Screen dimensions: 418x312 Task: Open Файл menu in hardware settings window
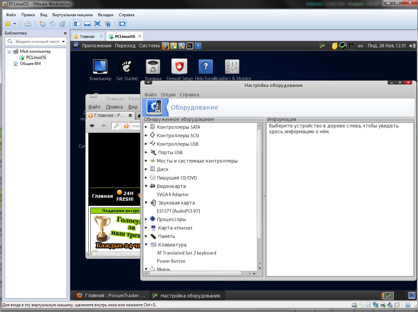click(x=151, y=95)
